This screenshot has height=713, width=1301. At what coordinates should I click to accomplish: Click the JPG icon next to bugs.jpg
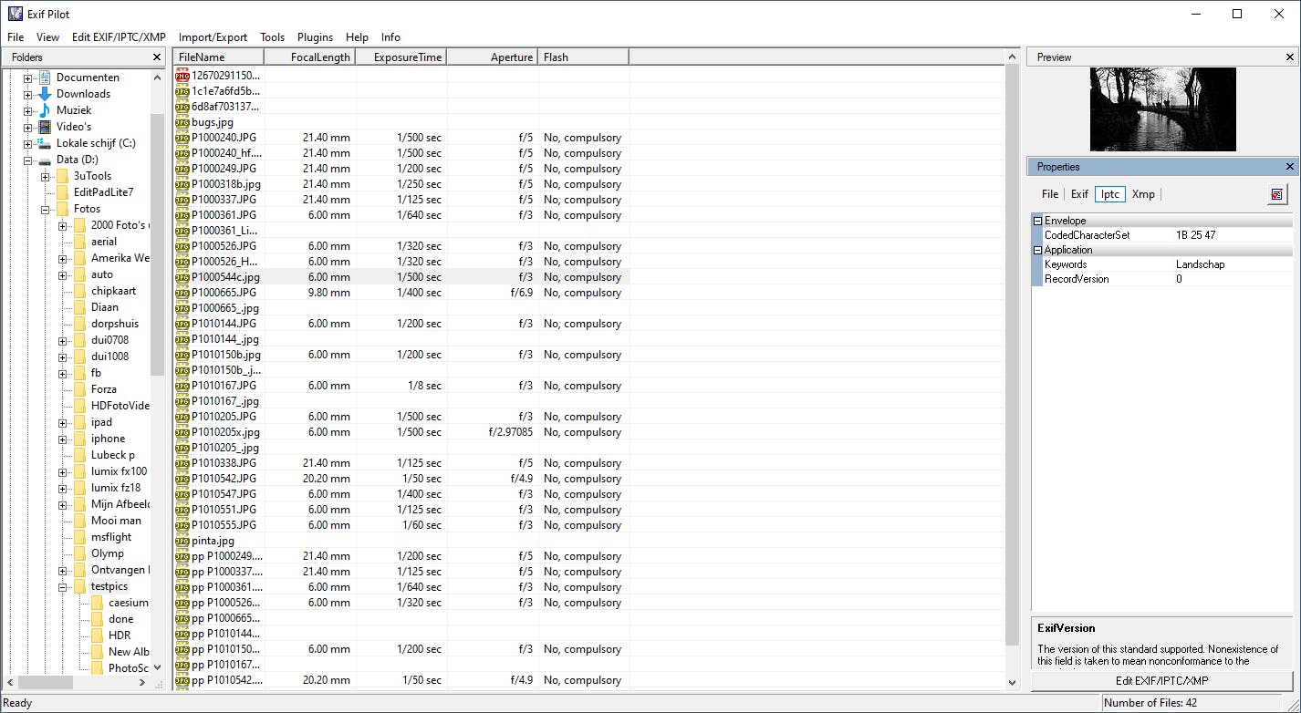click(182, 122)
